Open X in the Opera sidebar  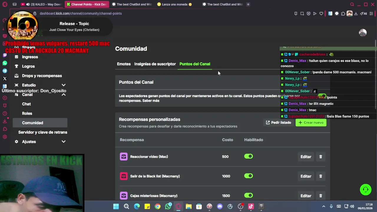click(5, 79)
